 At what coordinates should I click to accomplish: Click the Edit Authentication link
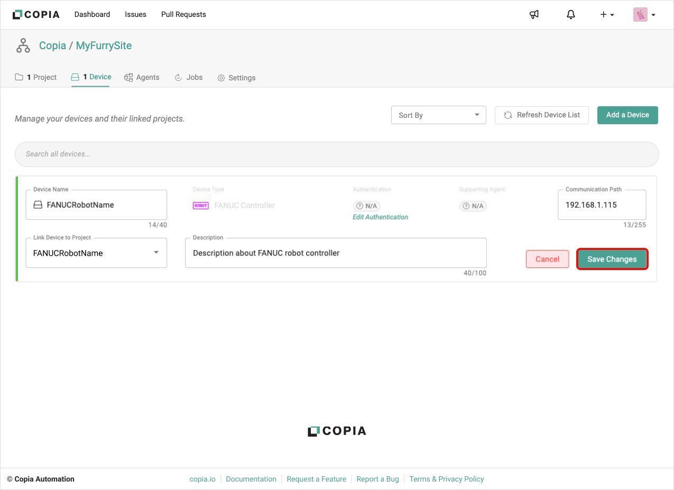[380, 217]
